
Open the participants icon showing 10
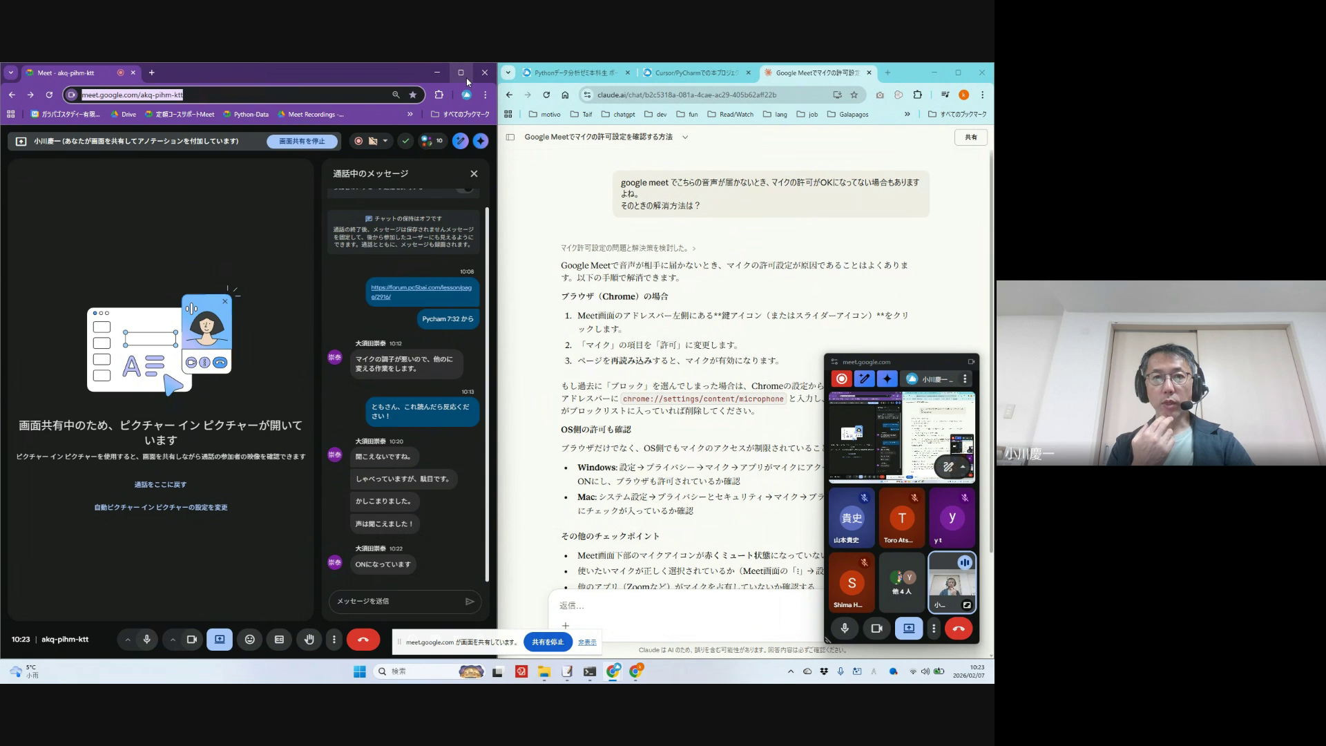(432, 141)
